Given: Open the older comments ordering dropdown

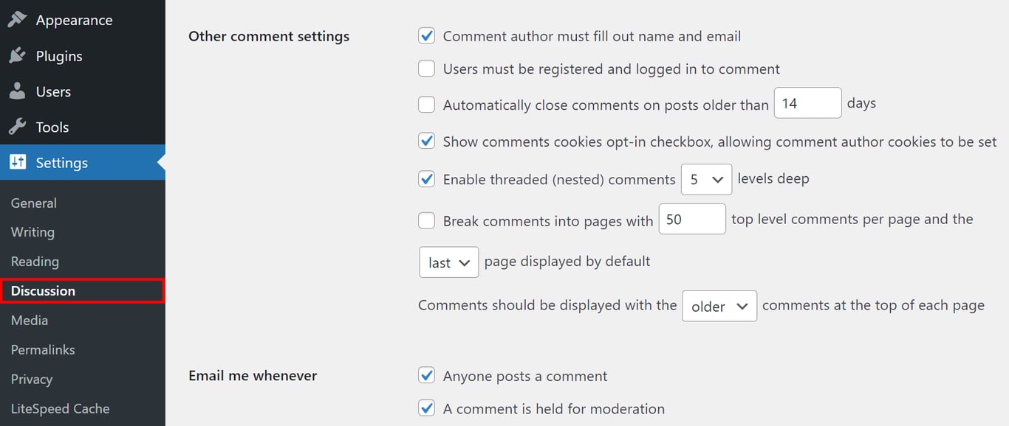Looking at the screenshot, I should coord(719,306).
